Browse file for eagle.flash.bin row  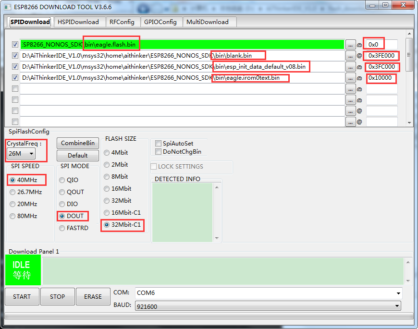pyautogui.click(x=350, y=45)
